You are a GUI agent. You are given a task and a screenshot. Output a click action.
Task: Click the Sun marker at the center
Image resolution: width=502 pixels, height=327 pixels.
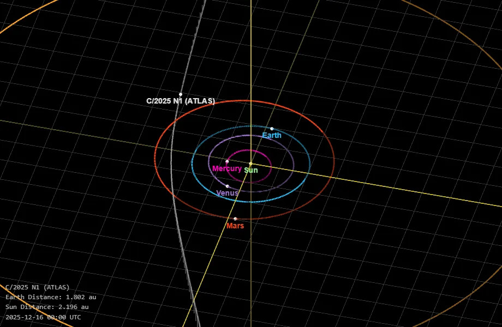(x=250, y=163)
